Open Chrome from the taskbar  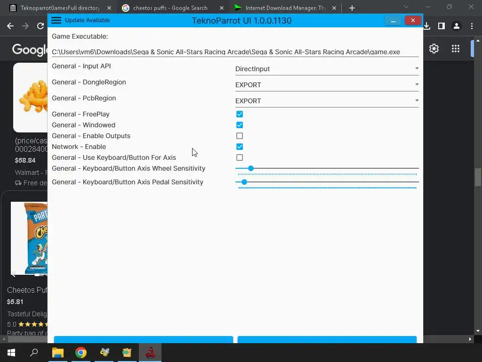click(81, 353)
